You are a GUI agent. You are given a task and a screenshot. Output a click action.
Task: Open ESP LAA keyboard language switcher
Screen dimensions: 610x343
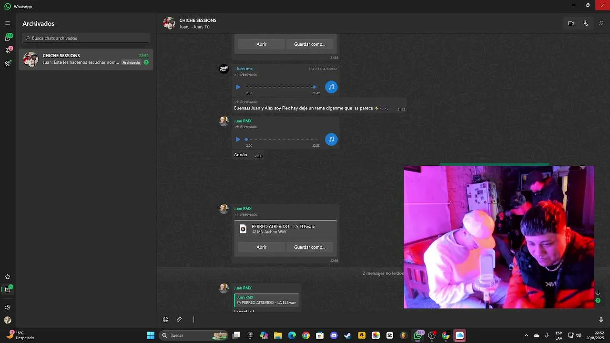pos(559,335)
